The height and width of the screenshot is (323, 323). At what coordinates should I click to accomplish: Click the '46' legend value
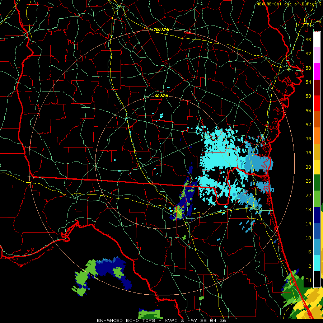[308, 111]
